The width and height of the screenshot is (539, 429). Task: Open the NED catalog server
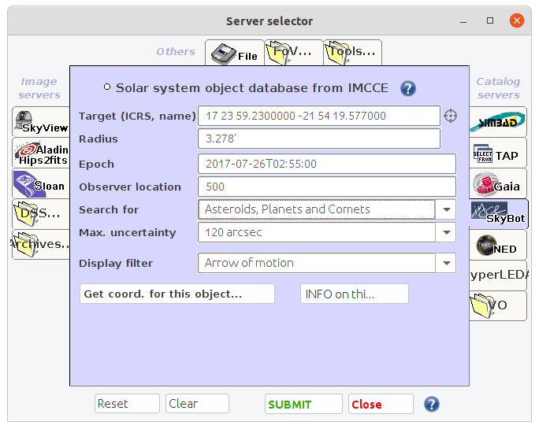(498, 245)
